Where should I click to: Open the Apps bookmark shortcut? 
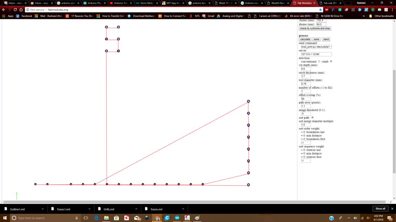[8, 16]
